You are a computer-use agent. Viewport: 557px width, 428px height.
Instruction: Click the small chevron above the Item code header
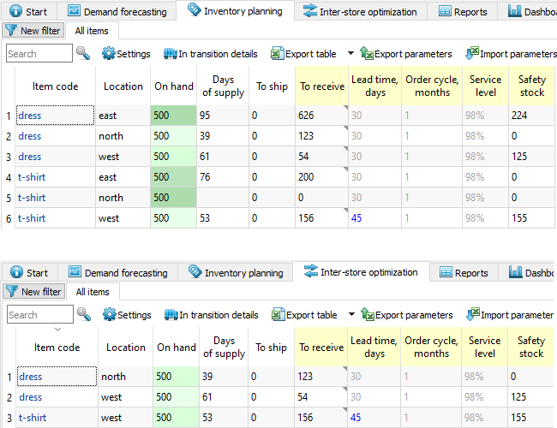coord(57,330)
